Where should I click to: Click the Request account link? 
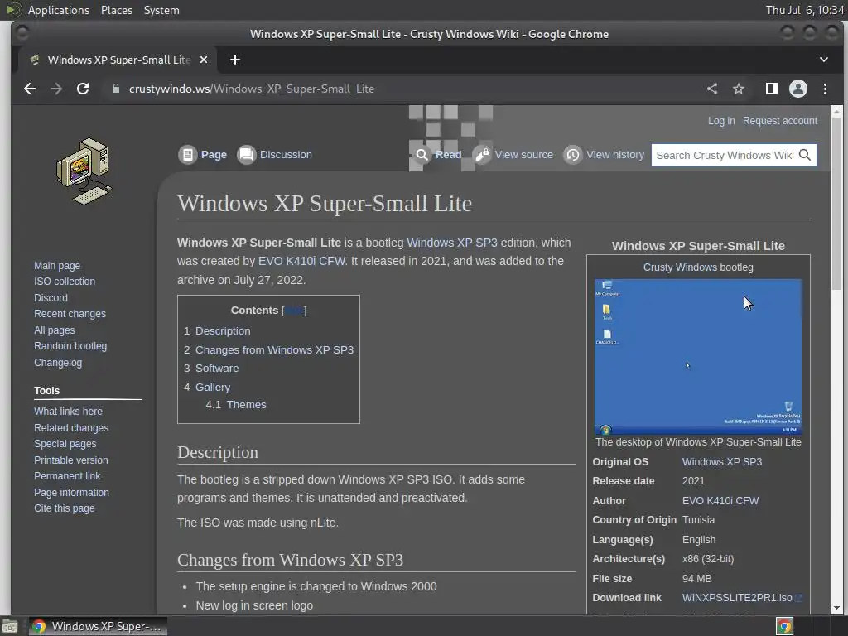click(x=779, y=121)
